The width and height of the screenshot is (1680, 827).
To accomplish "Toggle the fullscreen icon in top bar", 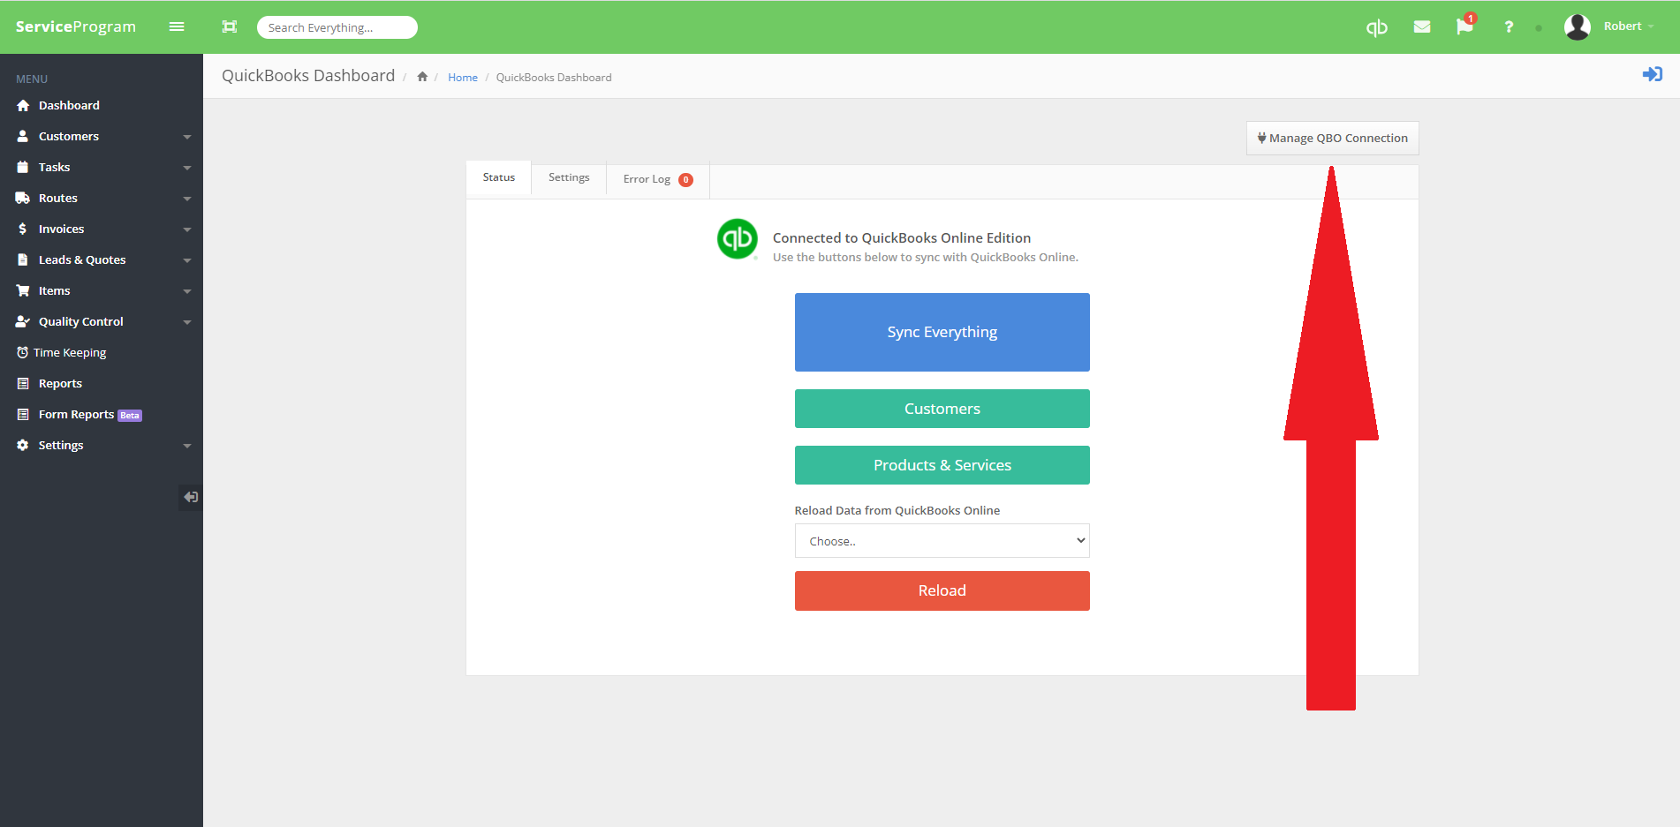I will pos(230,26).
